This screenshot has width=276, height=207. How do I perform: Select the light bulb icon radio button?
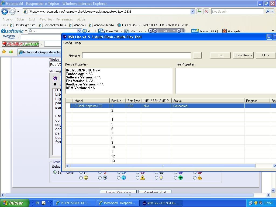click(x=157, y=178)
